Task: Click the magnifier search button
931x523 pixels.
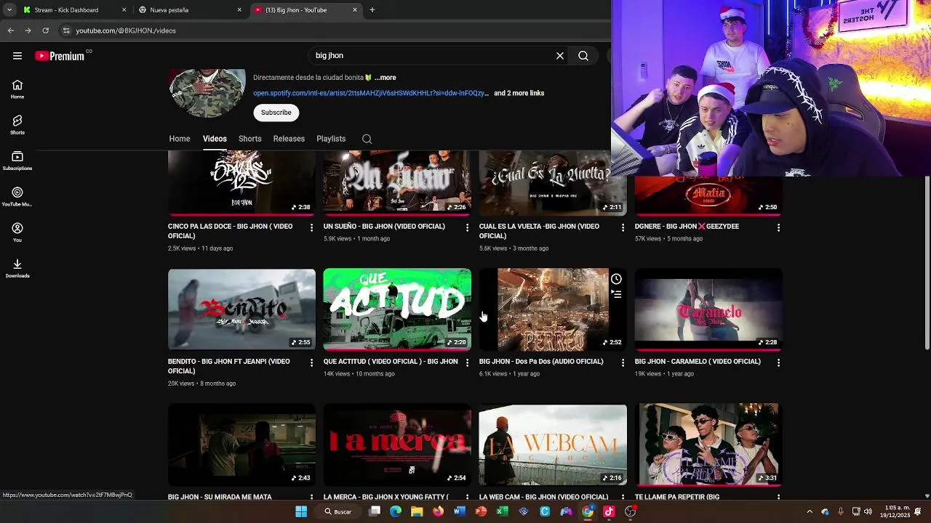Action: coord(583,56)
